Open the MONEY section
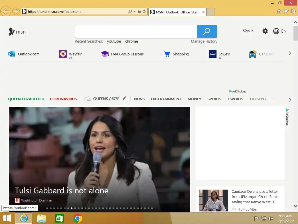The width and height of the screenshot is (298, 224). pos(194,99)
